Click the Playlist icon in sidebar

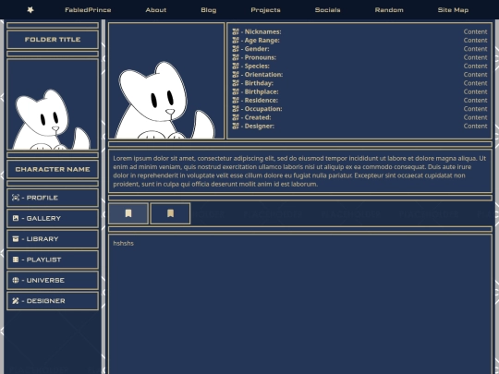point(16,259)
